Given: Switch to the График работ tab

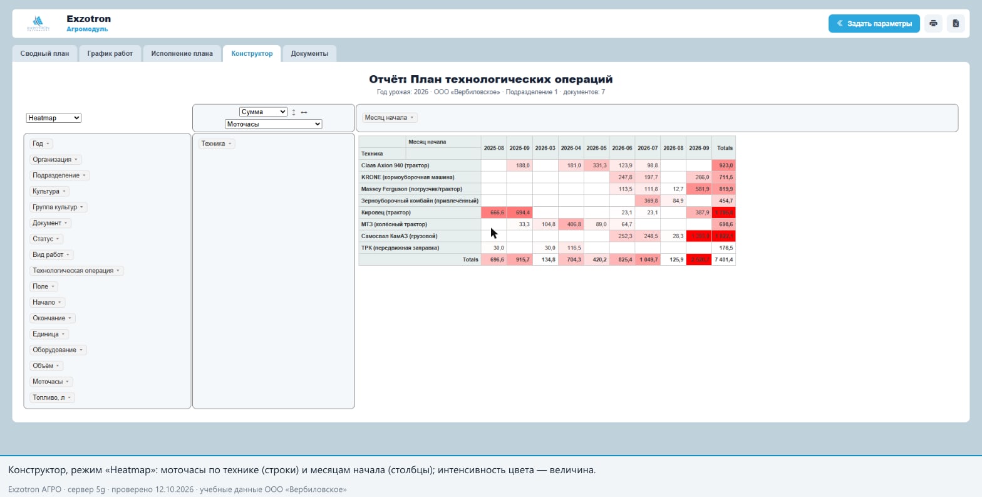Looking at the screenshot, I should pyautogui.click(x=110, y=53).
